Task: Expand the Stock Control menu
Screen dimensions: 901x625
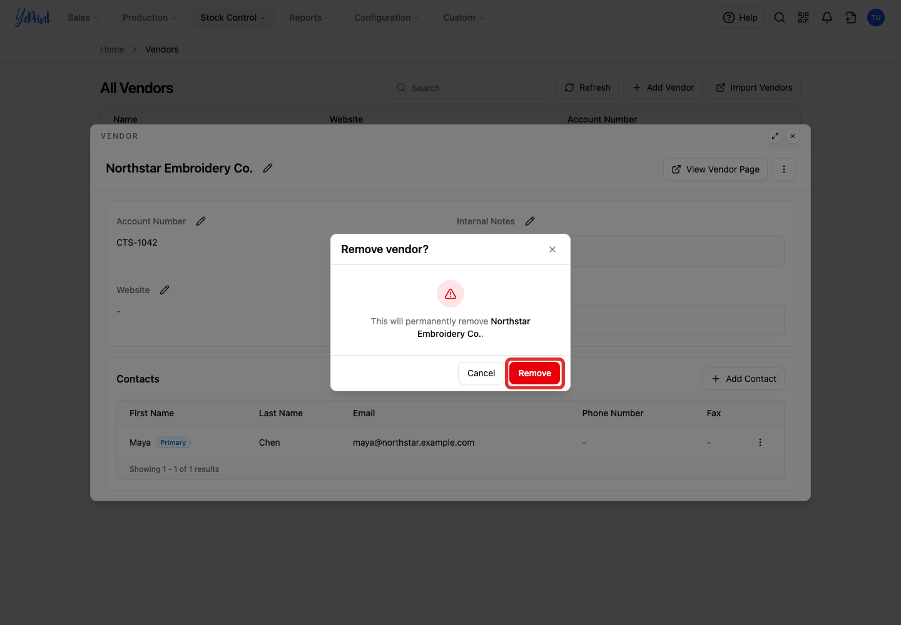Action: [x=233, y=17]
